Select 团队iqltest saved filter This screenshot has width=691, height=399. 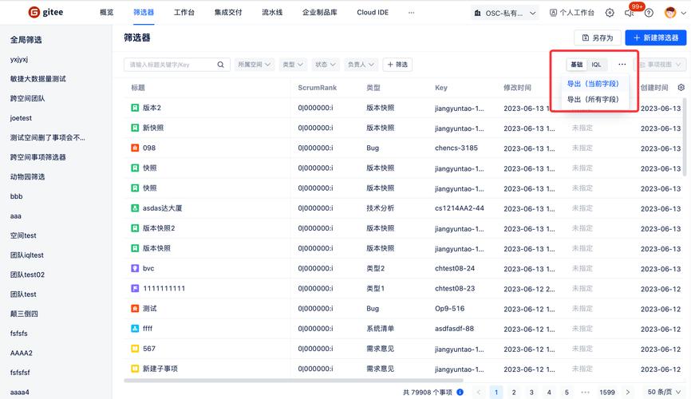27,255
